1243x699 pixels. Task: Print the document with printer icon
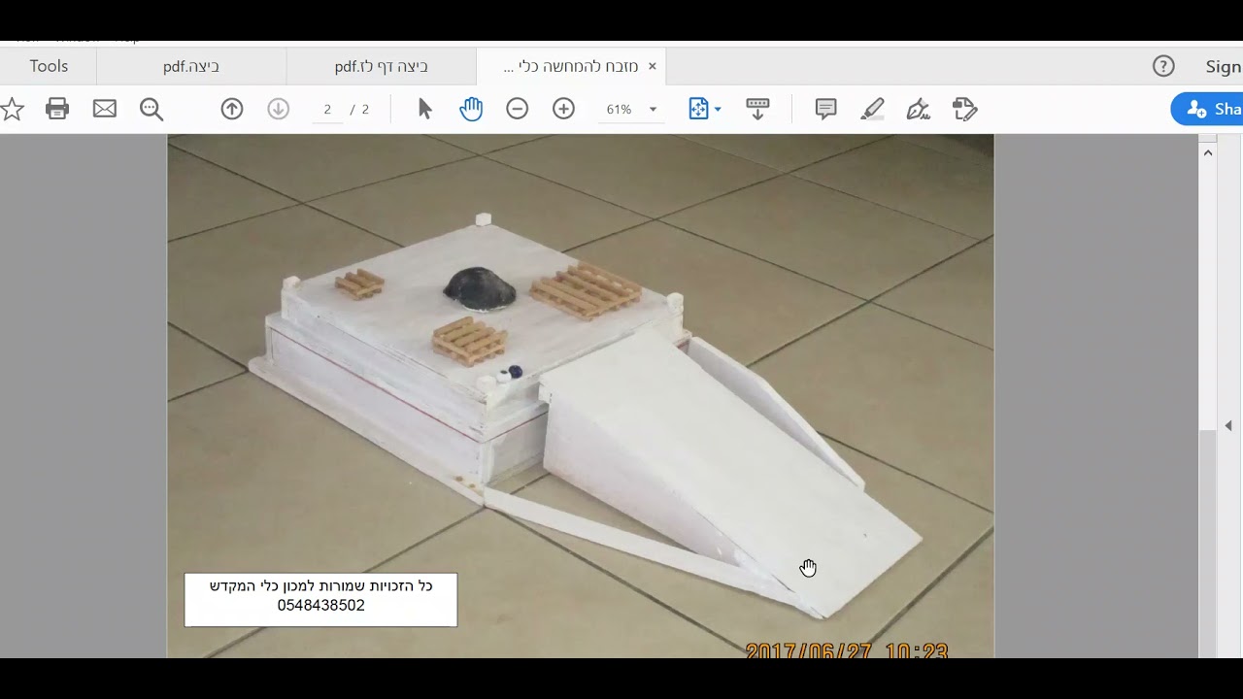57,109
